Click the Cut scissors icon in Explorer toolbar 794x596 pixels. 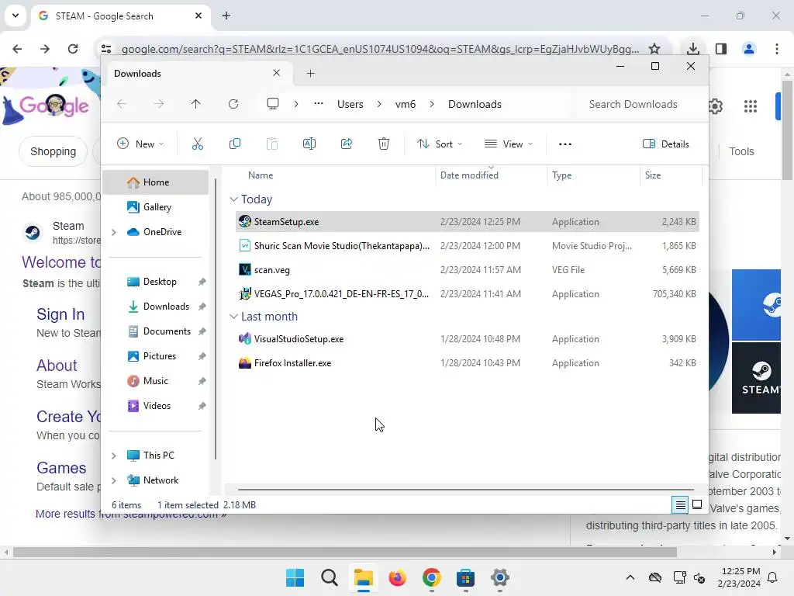coord(198,144)
